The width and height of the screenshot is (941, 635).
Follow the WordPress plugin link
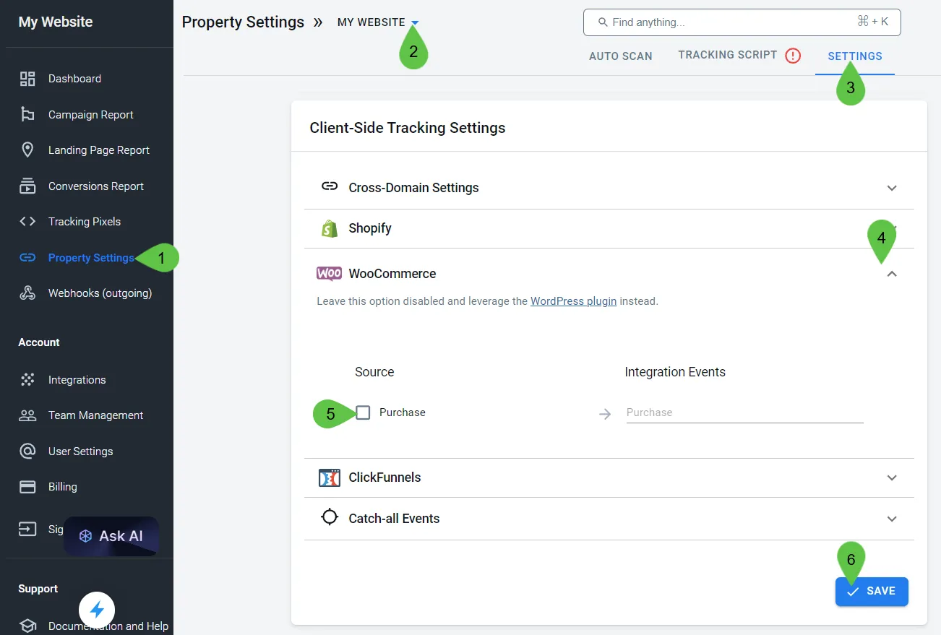click(x=573, y=301)
